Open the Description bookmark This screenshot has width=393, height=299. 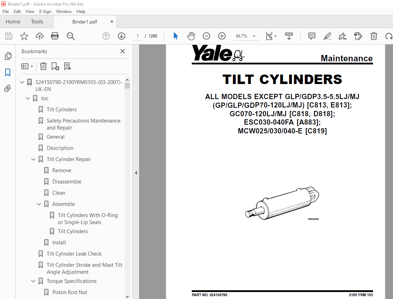(x=60, y=148)
